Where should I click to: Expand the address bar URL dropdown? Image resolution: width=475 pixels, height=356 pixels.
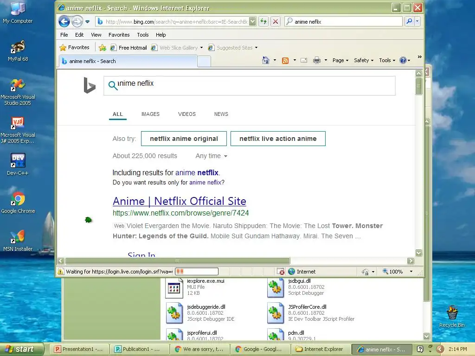pos(253,21)
